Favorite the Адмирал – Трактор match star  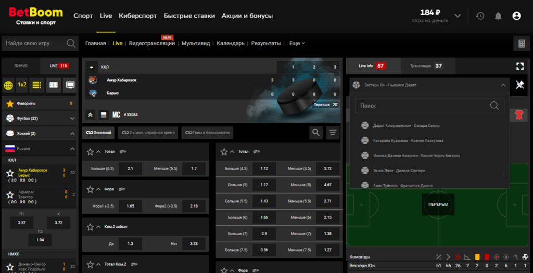coord(10,194)
